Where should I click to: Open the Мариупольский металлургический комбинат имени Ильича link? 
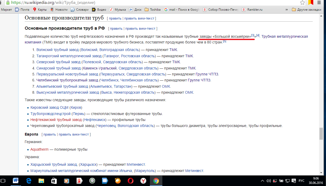click(x=81, y=171)
